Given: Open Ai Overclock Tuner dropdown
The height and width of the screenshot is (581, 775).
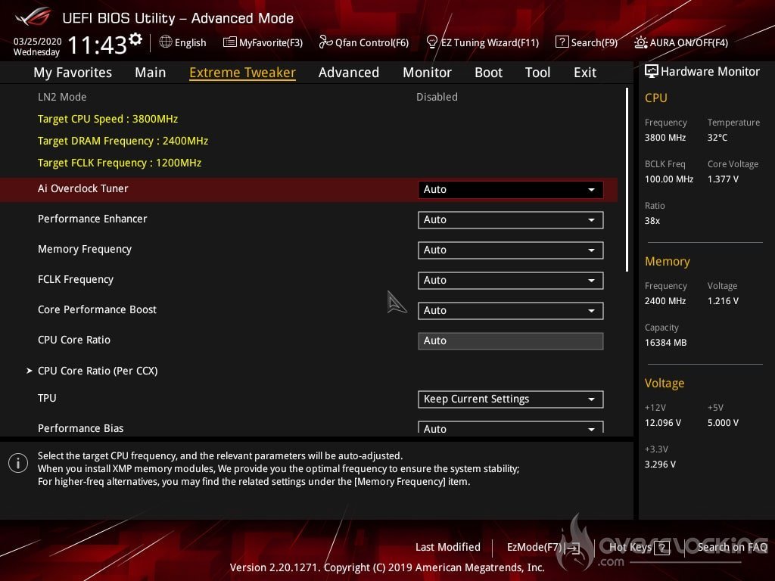Looking at the screenshot, I should tap(510, 190).
